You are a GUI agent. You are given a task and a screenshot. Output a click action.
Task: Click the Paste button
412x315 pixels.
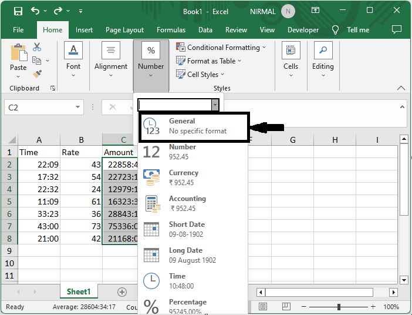click(18, 59)
